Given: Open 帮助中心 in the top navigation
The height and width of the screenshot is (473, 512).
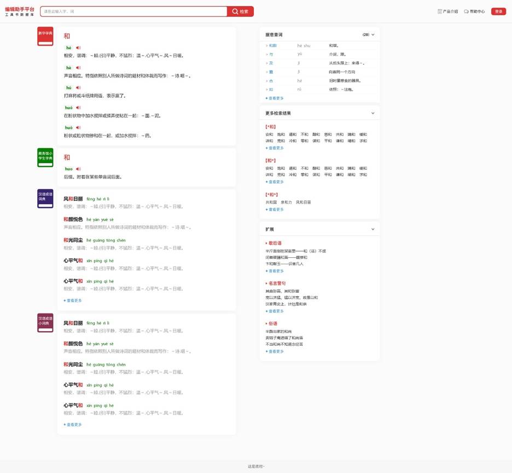Looking at the screenshot, I should [x=474, y=11].
